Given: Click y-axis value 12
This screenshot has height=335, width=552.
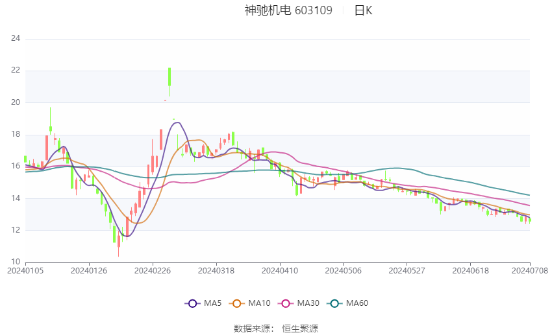Looking at the screenshot, I should [16, 230].
